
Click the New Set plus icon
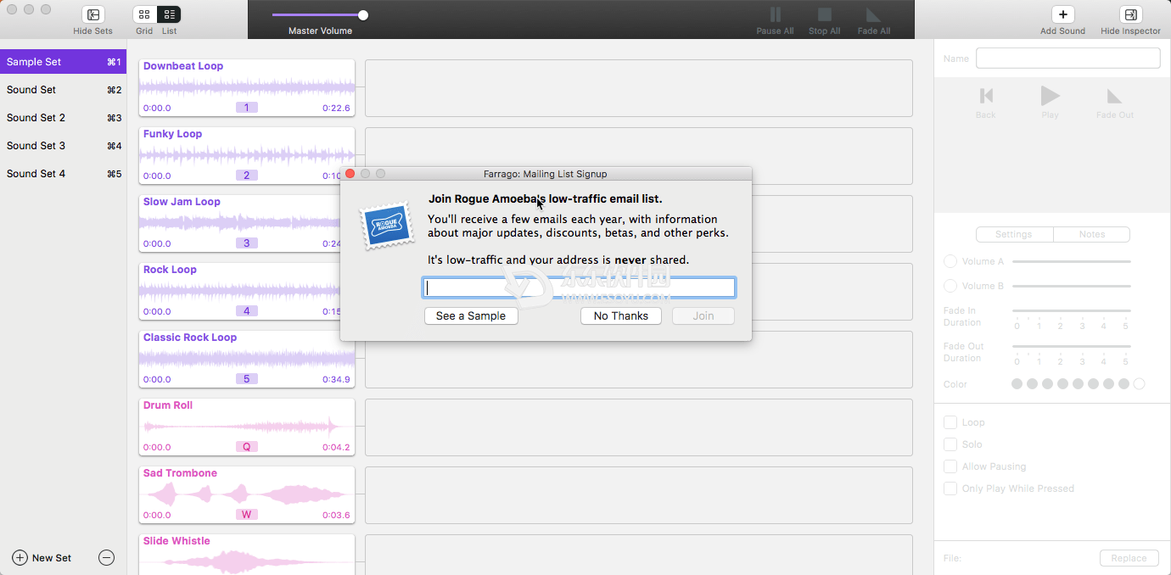point(20,557)
